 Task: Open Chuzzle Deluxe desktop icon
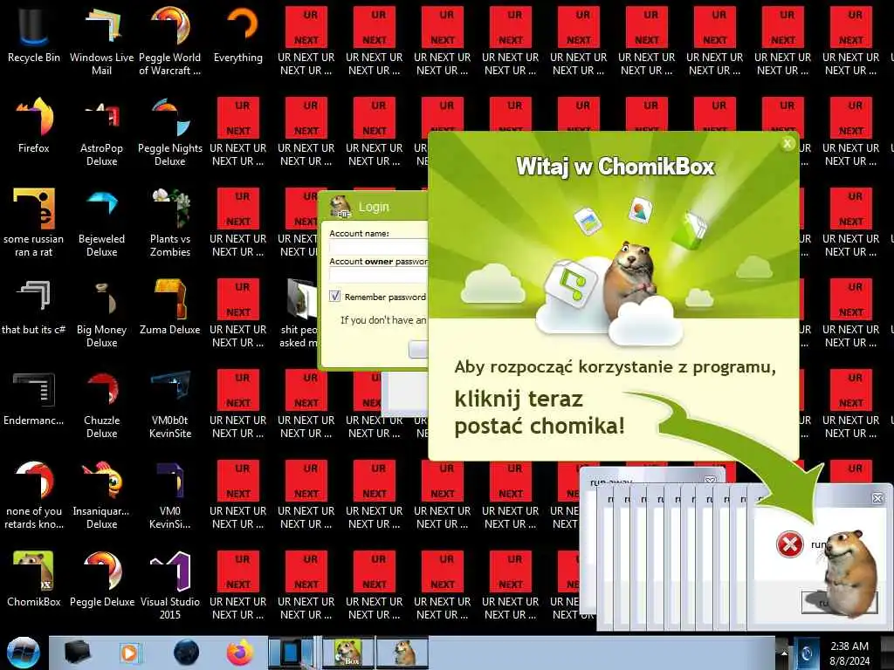pos(101,403)
